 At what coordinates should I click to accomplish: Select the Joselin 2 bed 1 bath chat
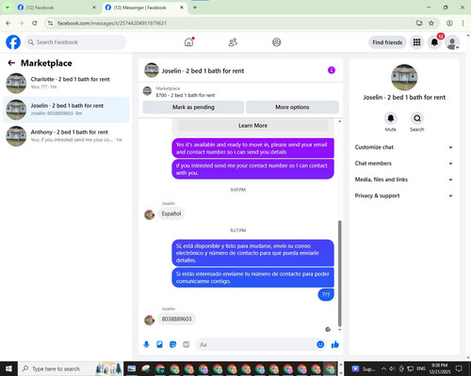(66, 109)
